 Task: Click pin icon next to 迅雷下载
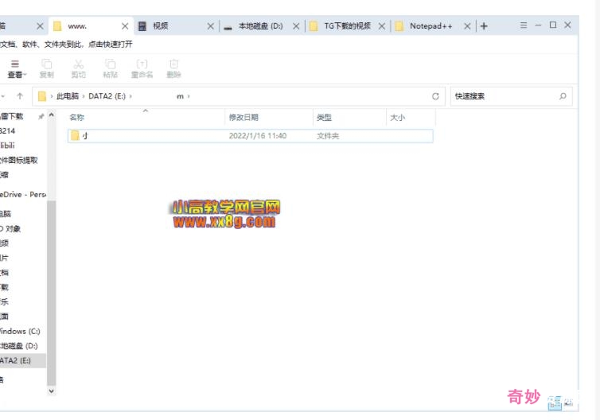pyautogui.click(x=41, y=117)
